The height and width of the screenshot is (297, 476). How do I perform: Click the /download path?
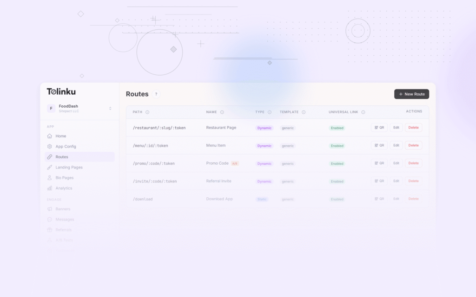pos(143,199)
